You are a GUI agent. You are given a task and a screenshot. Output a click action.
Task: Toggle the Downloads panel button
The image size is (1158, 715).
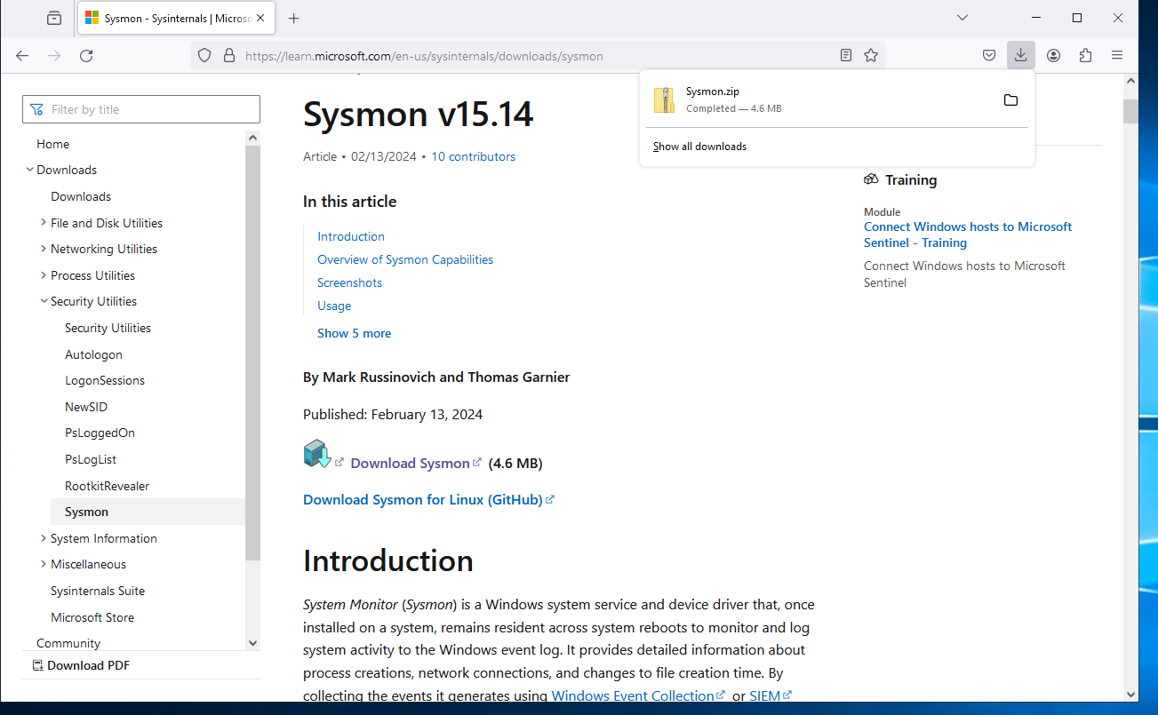(x=1020, y=55)
